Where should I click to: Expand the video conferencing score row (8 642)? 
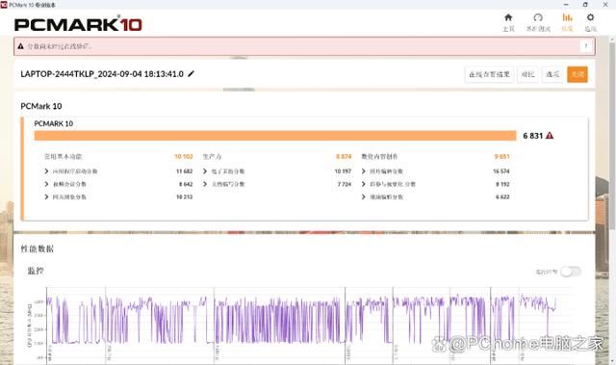[118, 184]
